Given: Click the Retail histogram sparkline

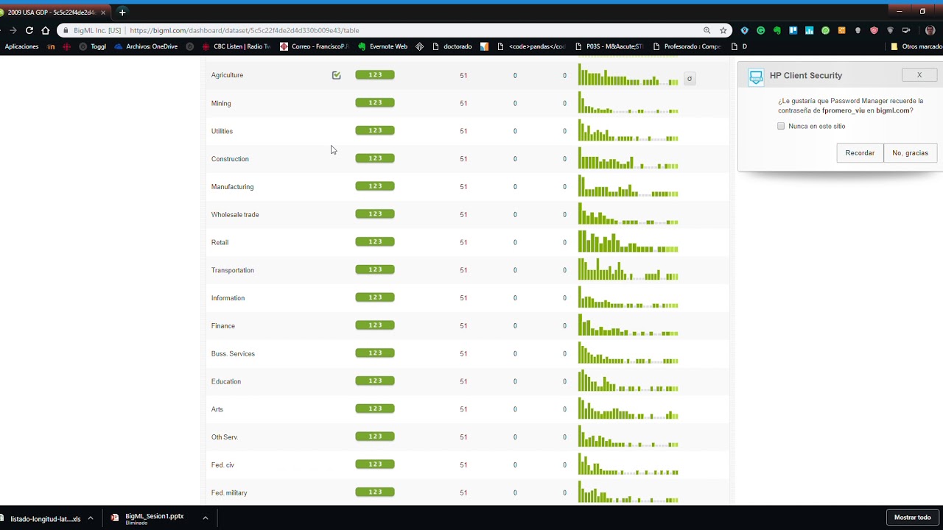Looking at the screenshot, I should (x=628, y=242).
